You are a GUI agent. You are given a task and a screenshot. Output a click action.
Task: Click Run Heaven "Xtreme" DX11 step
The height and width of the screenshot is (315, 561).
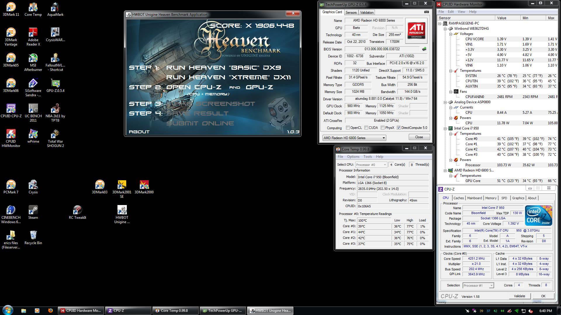point(228,77)
